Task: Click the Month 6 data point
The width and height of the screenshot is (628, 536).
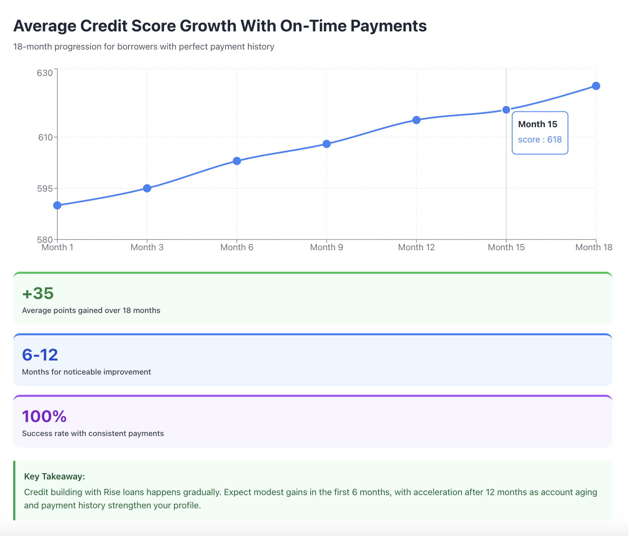Action: click(237, 161)
